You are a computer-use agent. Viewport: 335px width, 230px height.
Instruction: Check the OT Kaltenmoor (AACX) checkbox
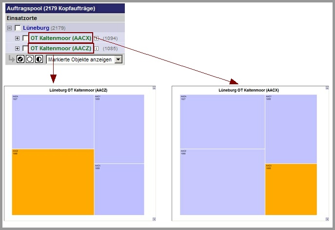(25, 38)
